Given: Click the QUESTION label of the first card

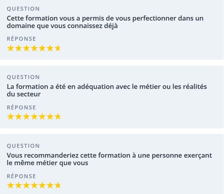Looking at the screenshot, I should 23,9.
